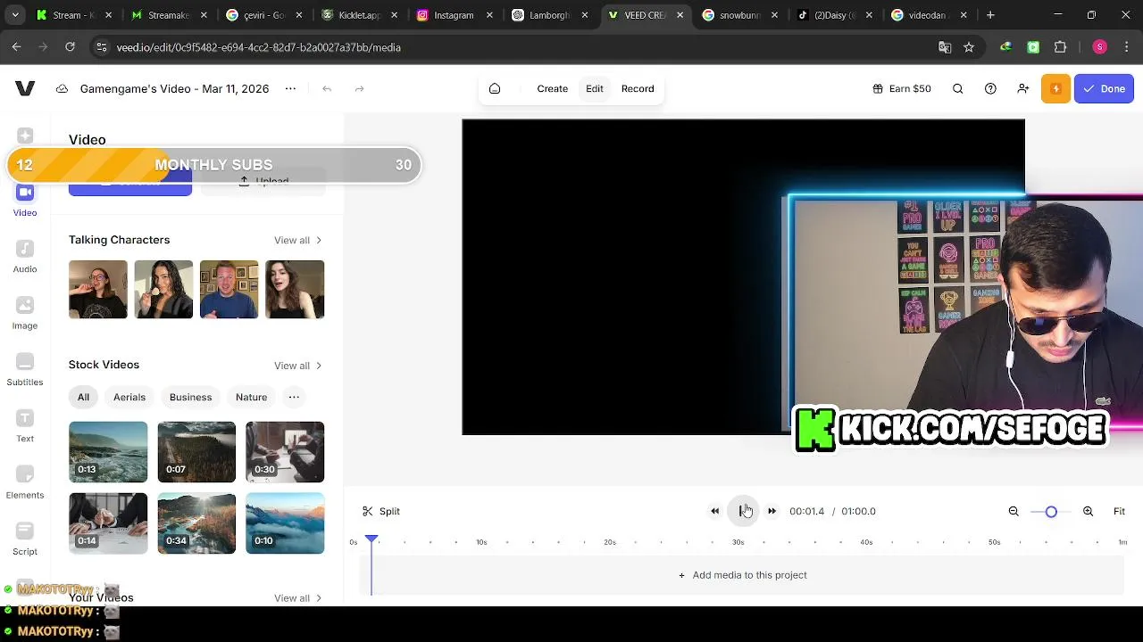View all Your Videos
This screenshot has height=642, width=1143.
tap(298, 598)
